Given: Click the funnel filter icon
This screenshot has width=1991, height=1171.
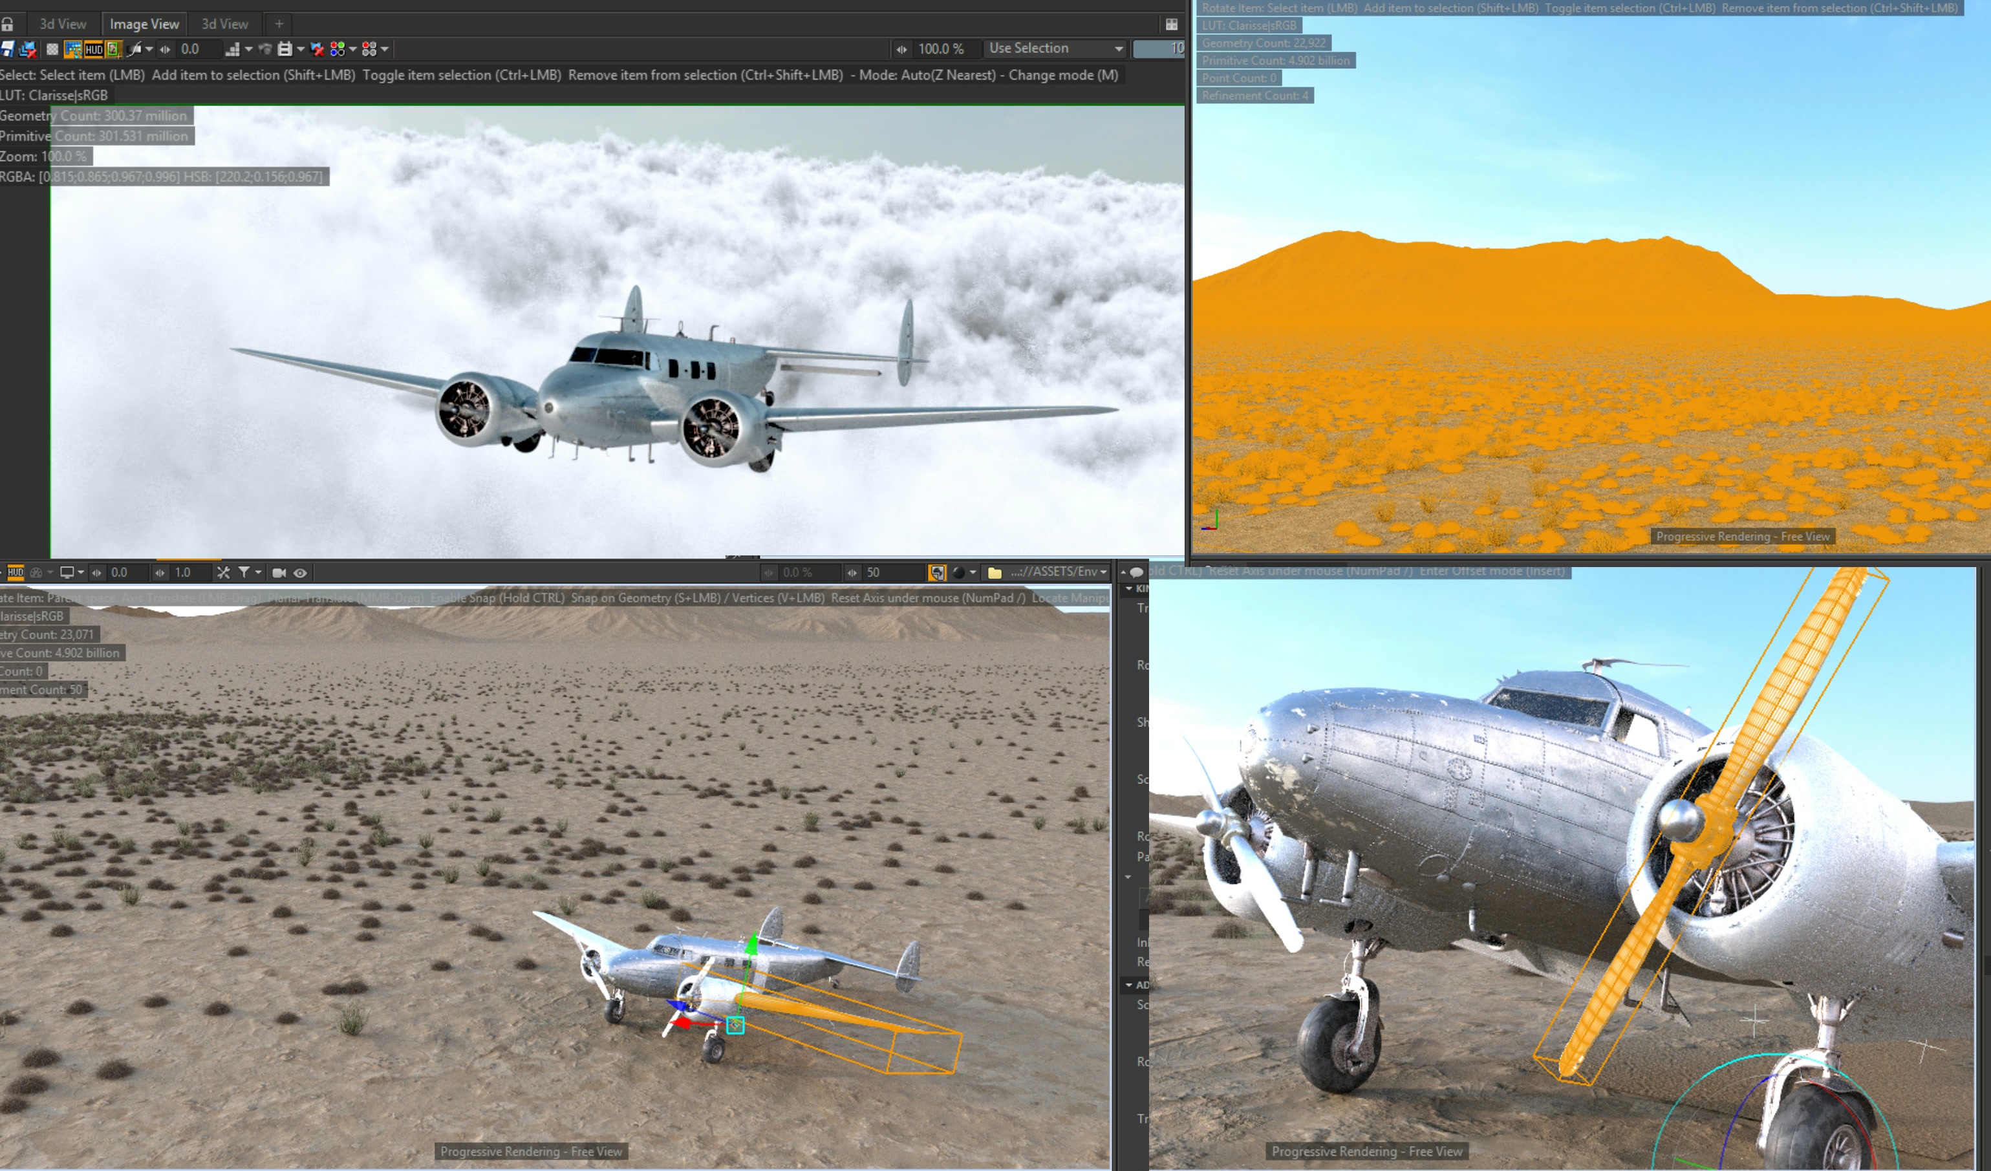Looking at the screenshot, I should click(244, 573).
